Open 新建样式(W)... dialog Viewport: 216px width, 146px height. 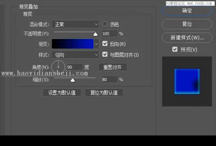[187, 38]
